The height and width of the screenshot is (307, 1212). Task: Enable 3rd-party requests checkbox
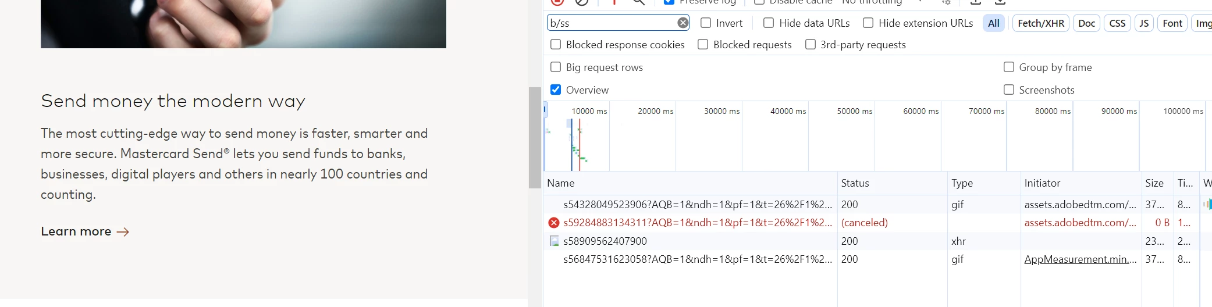811,44
